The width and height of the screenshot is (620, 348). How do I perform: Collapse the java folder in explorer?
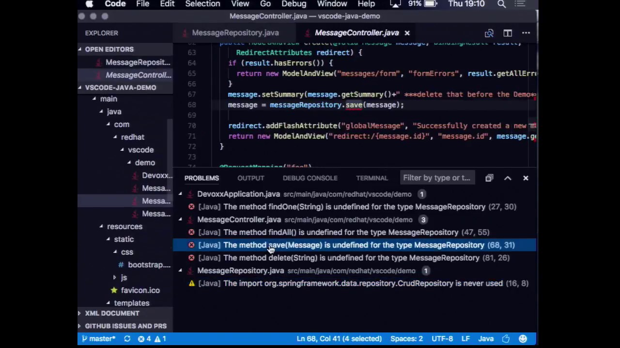(x=114, y=112)
